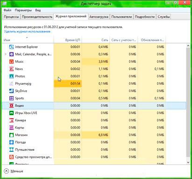Screen dimensions: 192x179
Task: Sort by the Имя column header
Action: tap(28, 40)
